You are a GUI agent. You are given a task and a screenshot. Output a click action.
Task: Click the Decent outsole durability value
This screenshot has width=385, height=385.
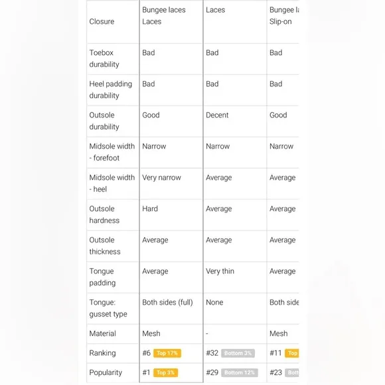click(x=217, y=115)
